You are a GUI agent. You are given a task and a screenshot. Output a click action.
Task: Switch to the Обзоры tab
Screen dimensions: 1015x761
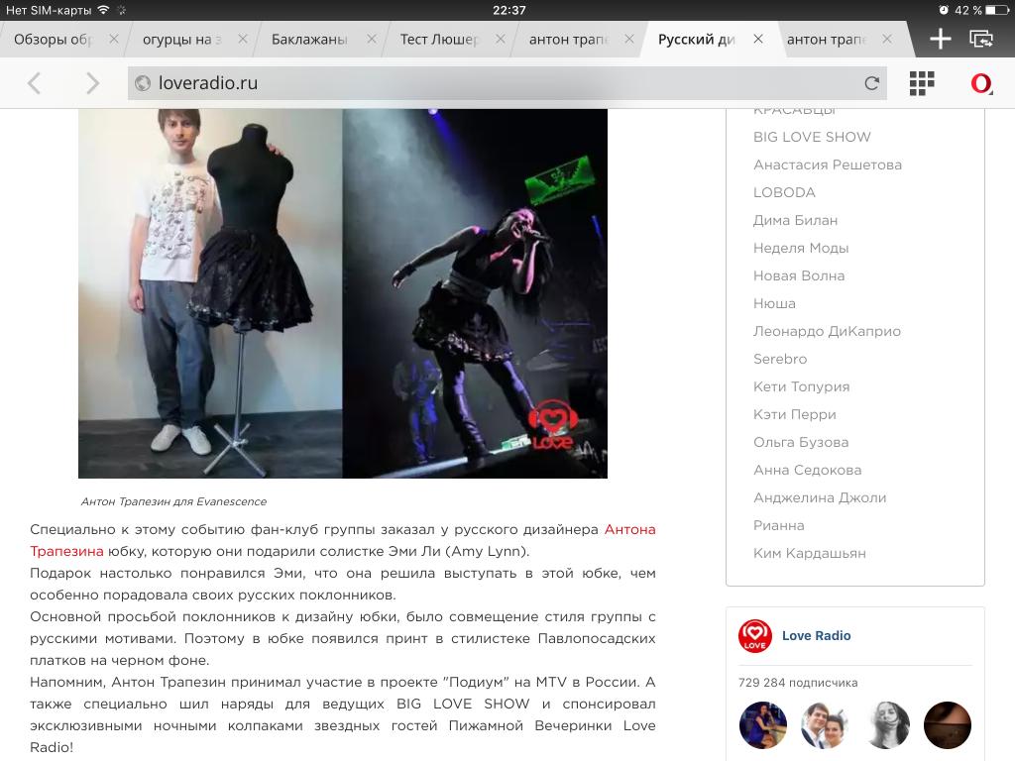coord(55,40)
